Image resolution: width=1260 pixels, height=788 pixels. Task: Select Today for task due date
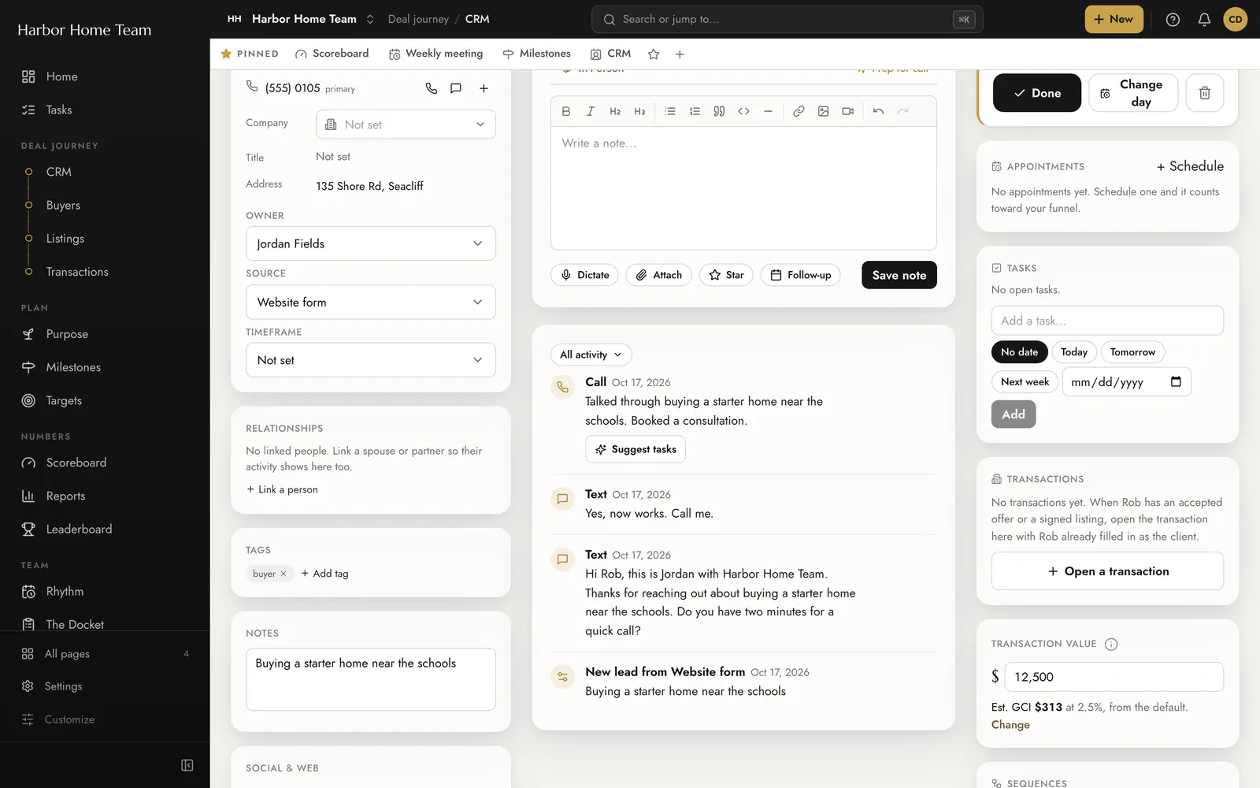pyautogui.click(x=1074, y=352)
